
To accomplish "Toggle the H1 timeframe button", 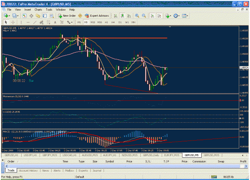I will [106, 22].
